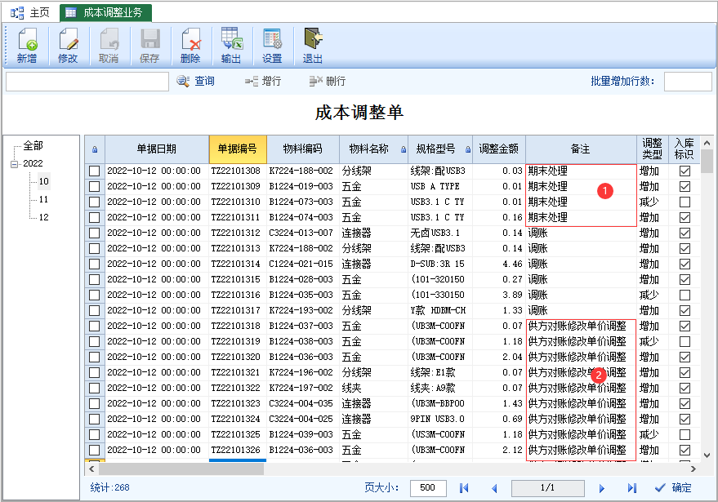Click the 输出 (Export) toolbar icon
This screenshot has height=502, width=718.
[231, 46]
